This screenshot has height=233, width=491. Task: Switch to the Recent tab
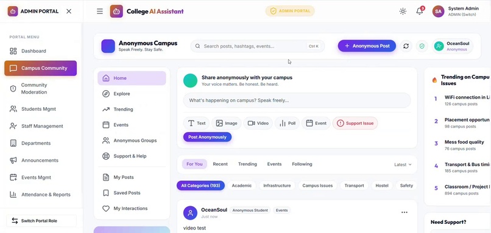[220, 164]
